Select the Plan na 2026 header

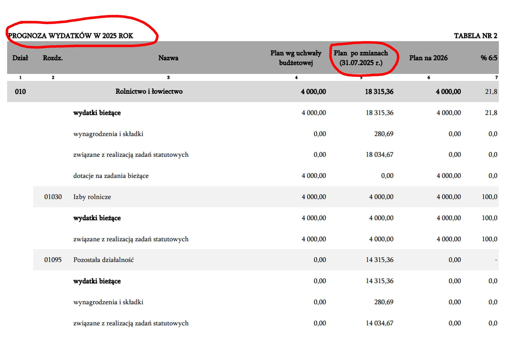[428, 58]
